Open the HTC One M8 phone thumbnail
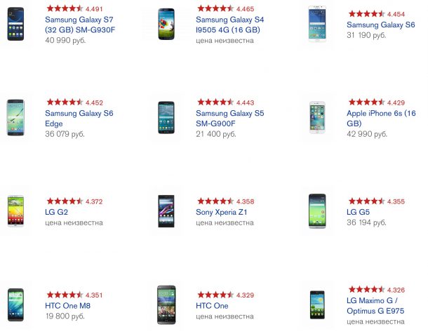Screen dimensions: 428x334 coord(15,304)
